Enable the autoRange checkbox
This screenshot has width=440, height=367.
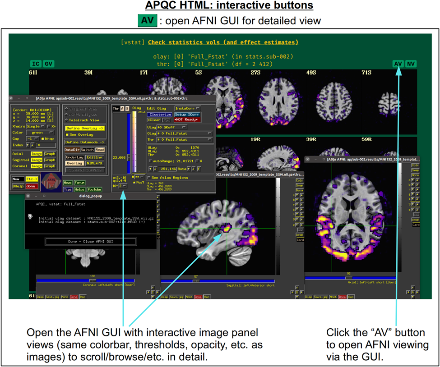150,161
